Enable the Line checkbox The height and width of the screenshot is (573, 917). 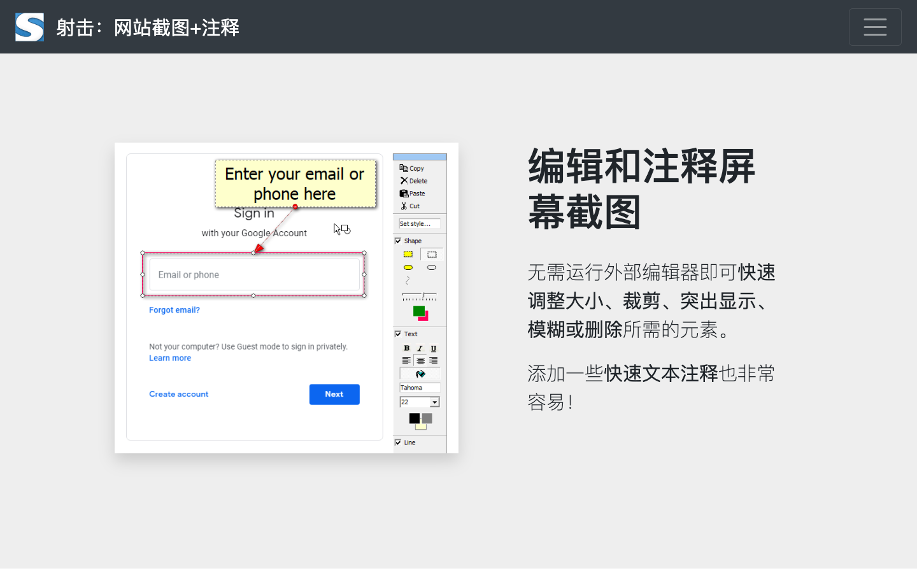tap(398, 442)
